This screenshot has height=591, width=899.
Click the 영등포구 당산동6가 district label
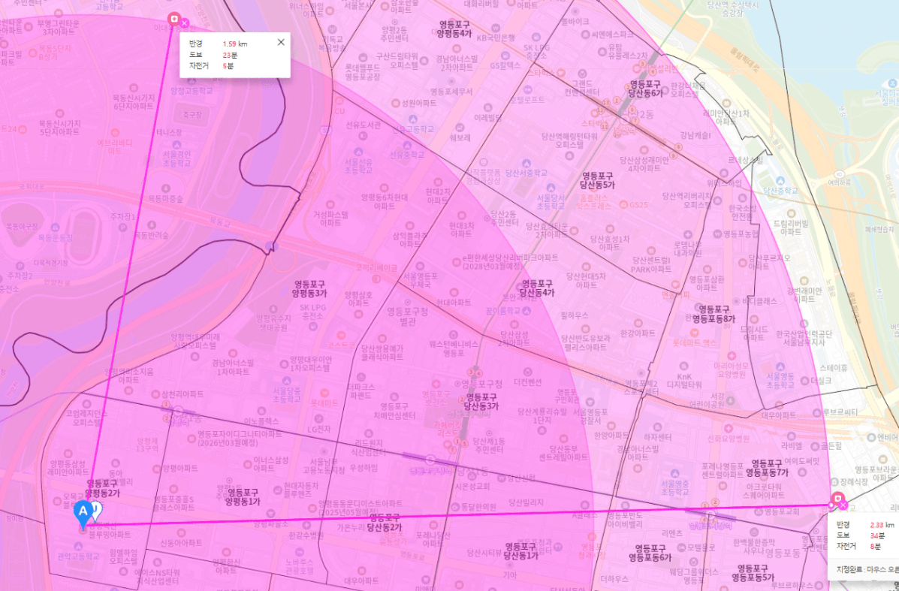645,89
